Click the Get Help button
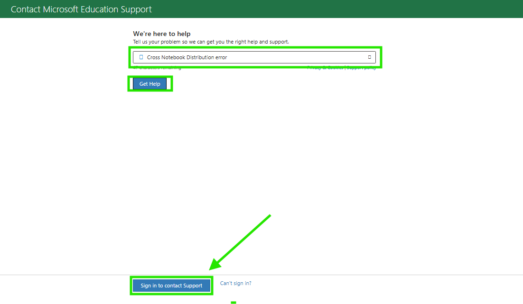The image size is (523, 304). coord(150,84)
